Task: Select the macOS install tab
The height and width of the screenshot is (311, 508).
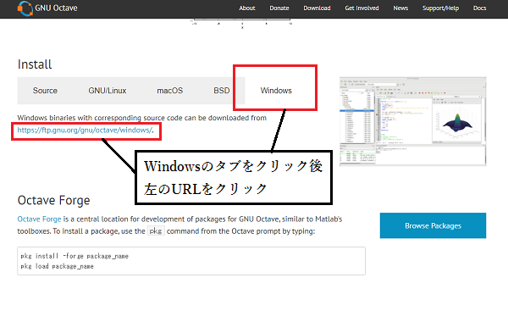Action: [170, 91]
